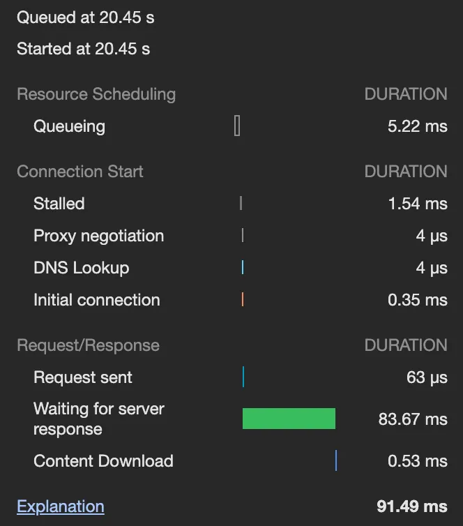Image resolution: width=463 pixels, height=526 pixels.
Task: Click the "Queued at 20.45 s" text
Action: point(86,18)
